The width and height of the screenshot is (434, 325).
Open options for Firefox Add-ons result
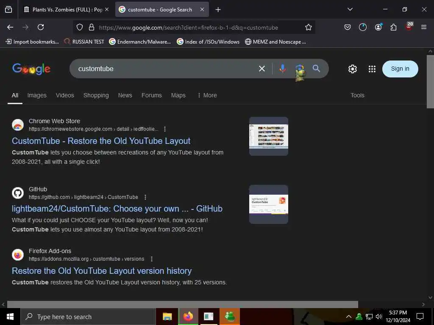151,259
